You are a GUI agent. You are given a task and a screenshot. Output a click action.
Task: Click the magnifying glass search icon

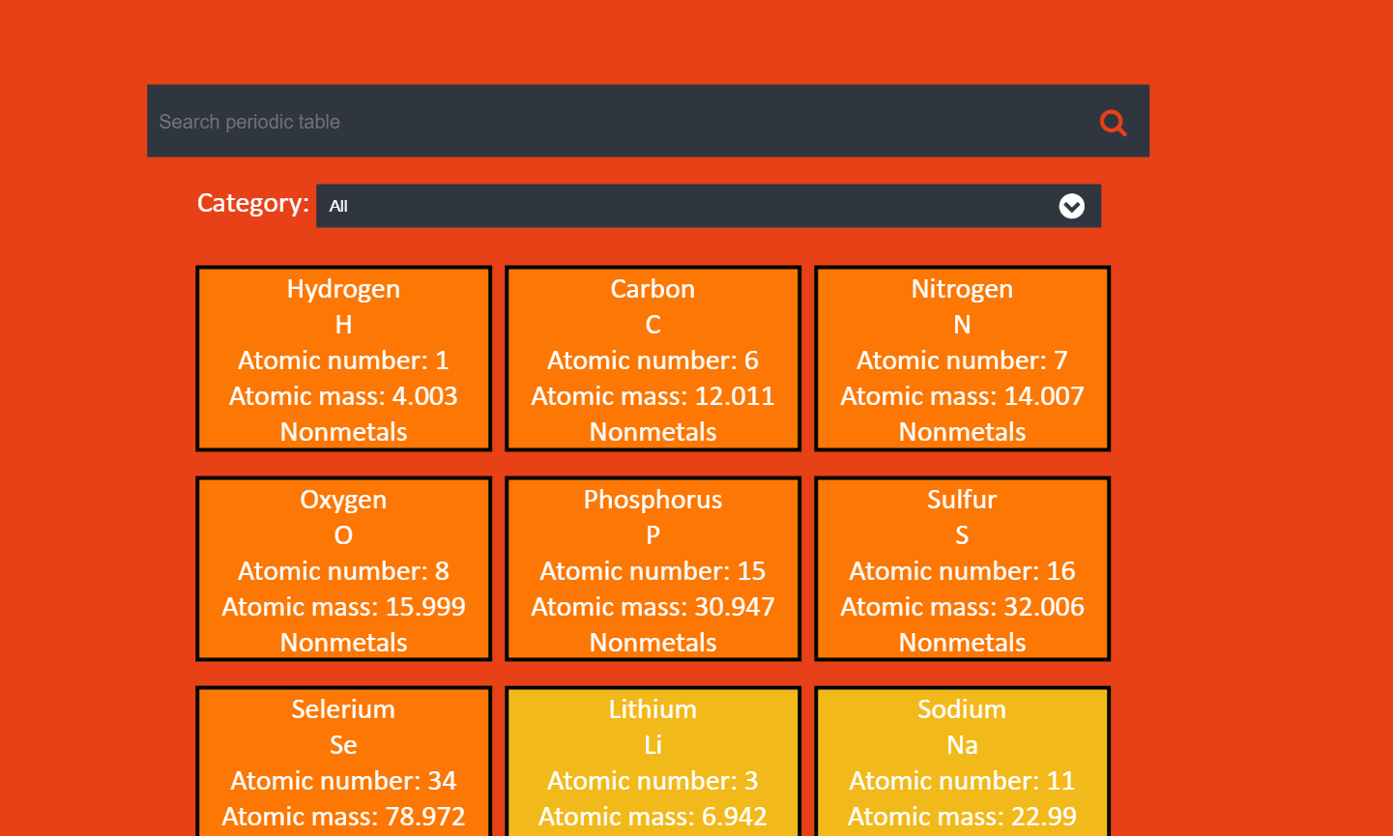click(1113, 123)
